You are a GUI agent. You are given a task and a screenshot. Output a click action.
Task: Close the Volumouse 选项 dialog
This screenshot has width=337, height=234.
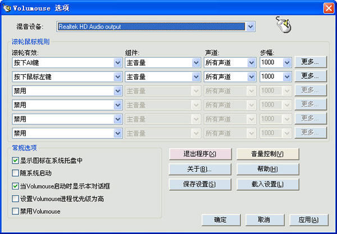(x=329, y=8)
